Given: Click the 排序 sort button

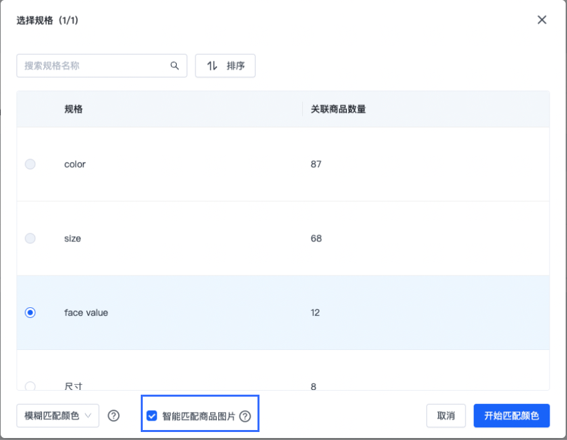Looking at the screenshot, I should [225, 66].
